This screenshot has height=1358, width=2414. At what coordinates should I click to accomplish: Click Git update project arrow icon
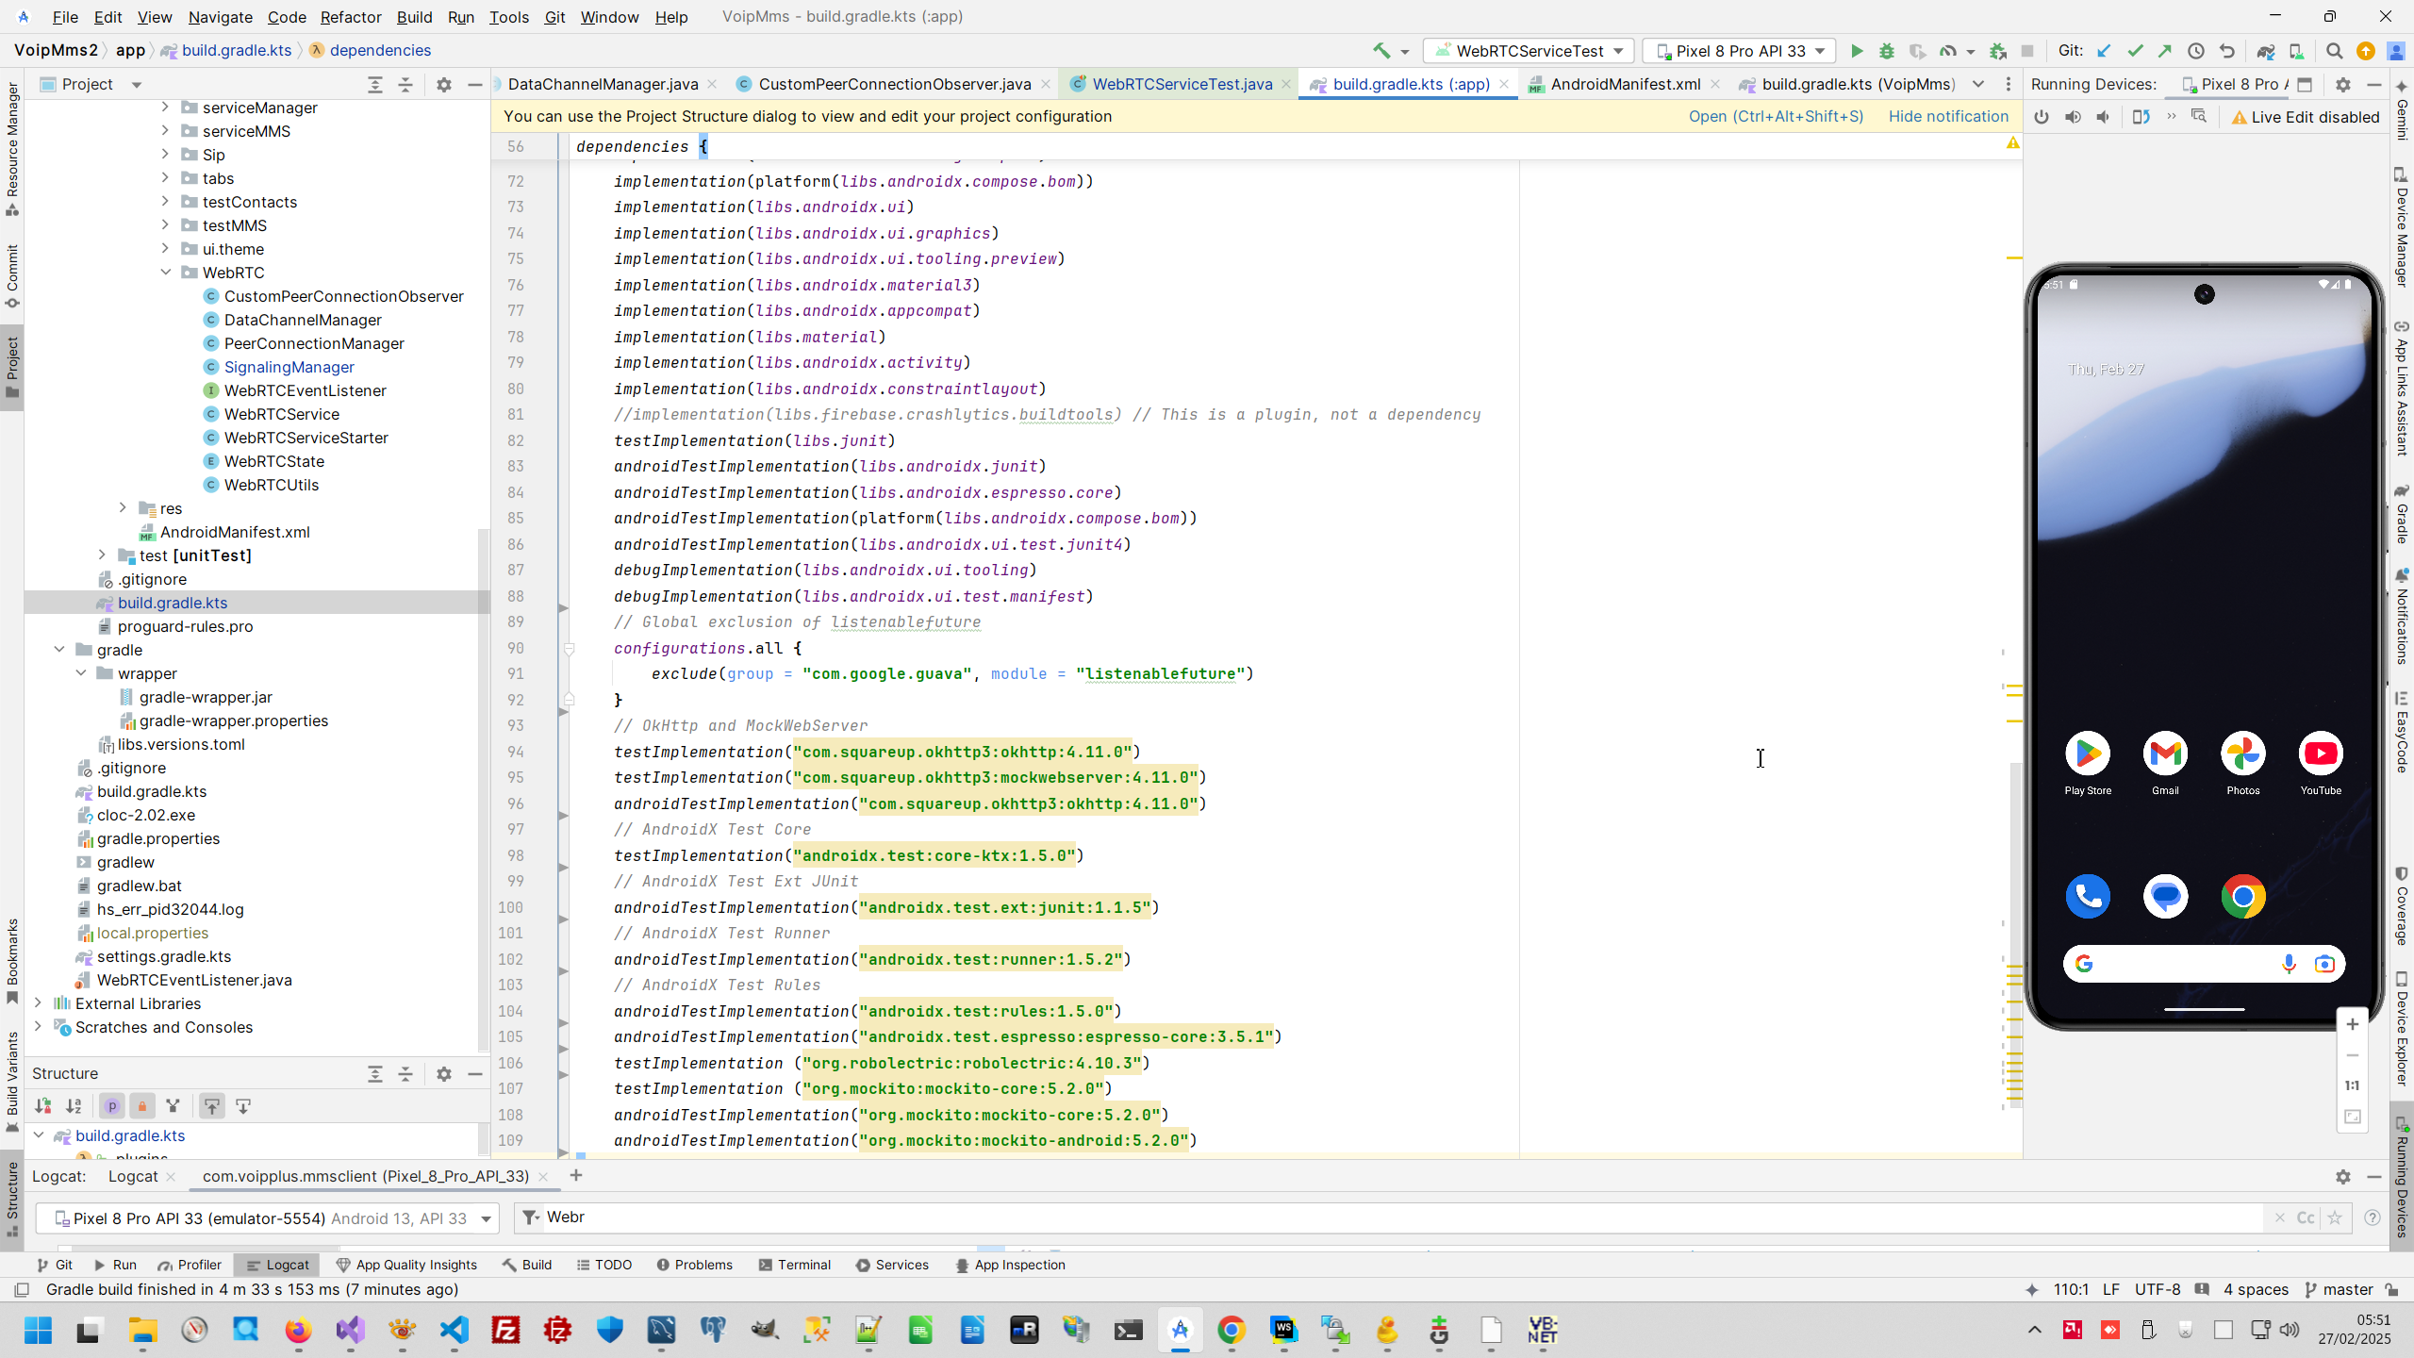pyautogui.click(x=2104, y=51)
